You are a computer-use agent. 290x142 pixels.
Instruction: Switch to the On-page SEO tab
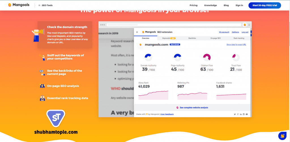click(216, 38)
